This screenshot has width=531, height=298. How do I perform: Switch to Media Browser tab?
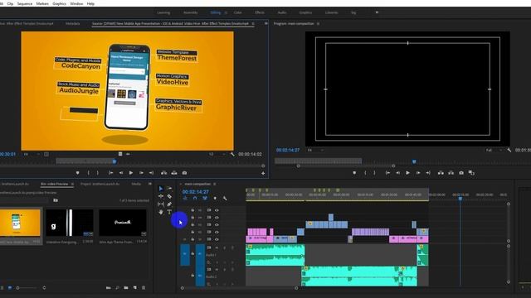tap(136, 184)
